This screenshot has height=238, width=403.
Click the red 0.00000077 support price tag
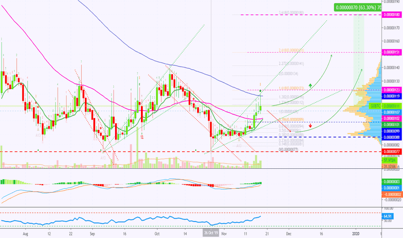click(x=392, y=151)
